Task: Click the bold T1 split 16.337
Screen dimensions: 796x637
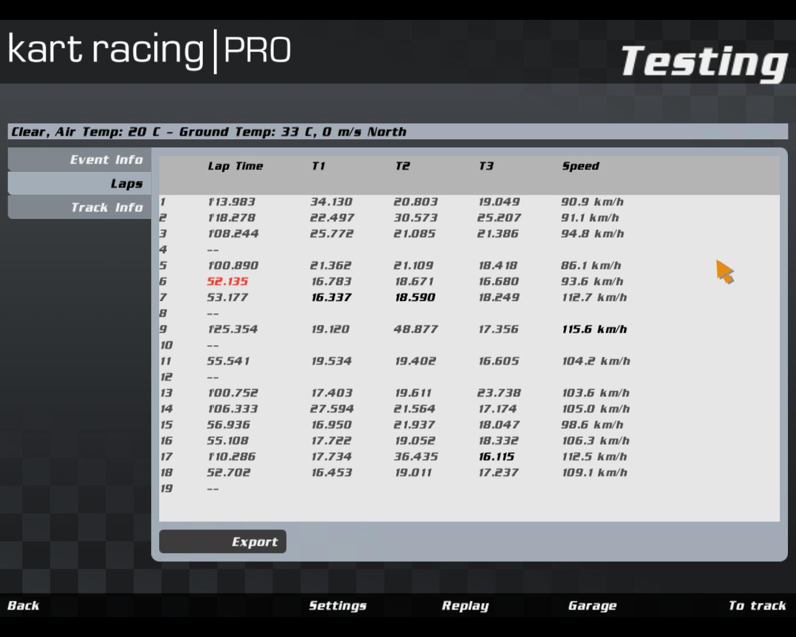Action: 331,297
